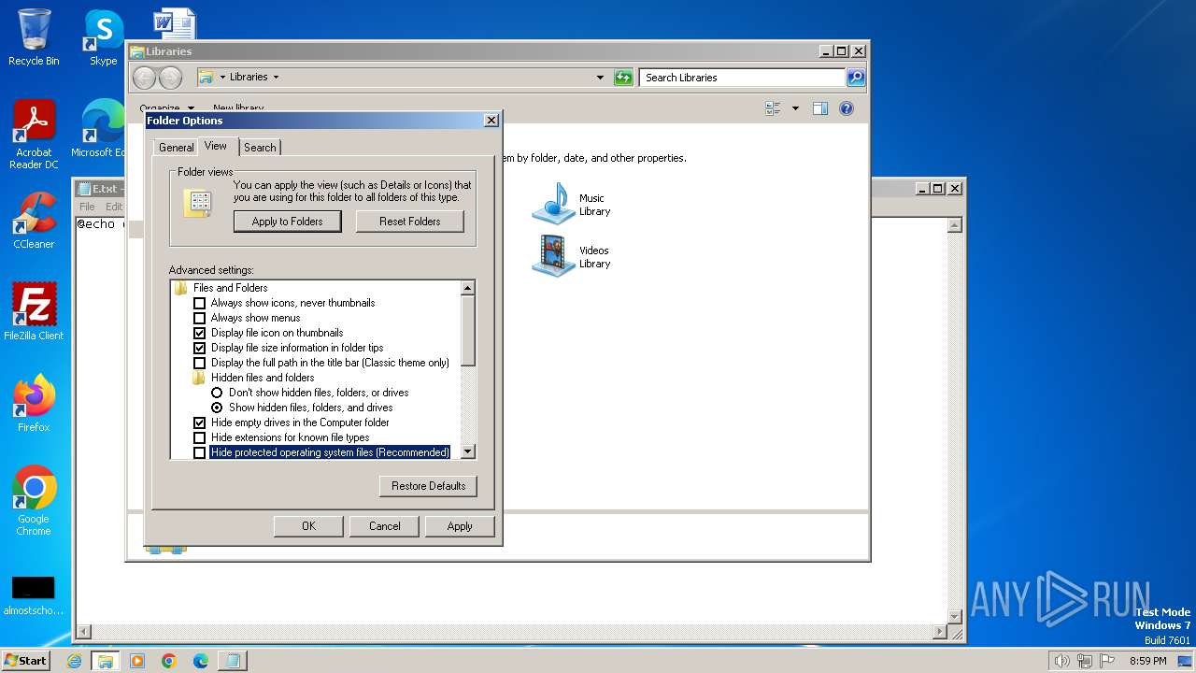Toggle the preview pane icon in Libraries

pos(819,108)
